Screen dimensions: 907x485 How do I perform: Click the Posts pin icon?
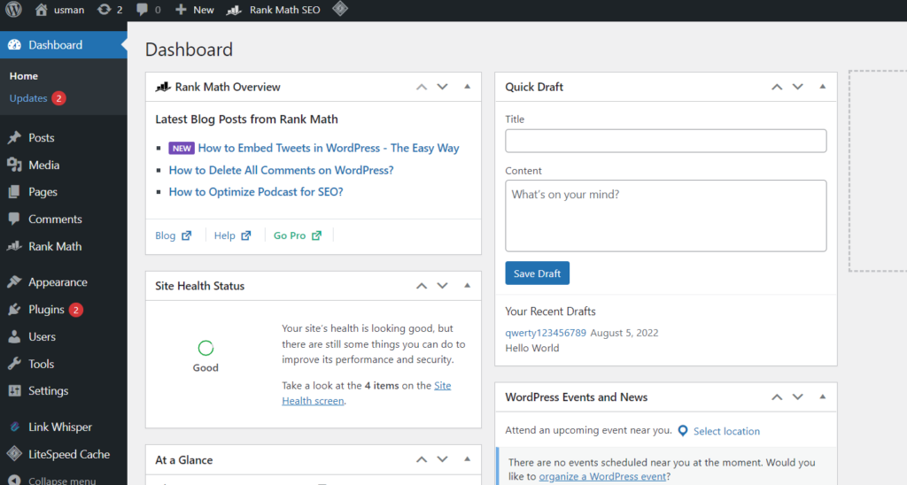[x=14, y=137]
